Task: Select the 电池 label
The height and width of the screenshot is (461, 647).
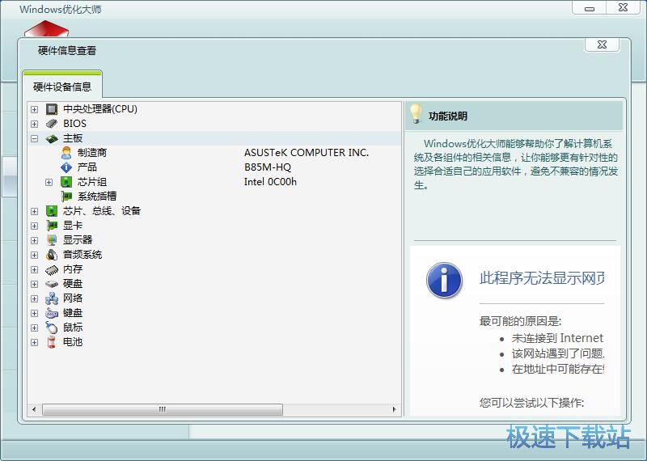Action: 73,342
